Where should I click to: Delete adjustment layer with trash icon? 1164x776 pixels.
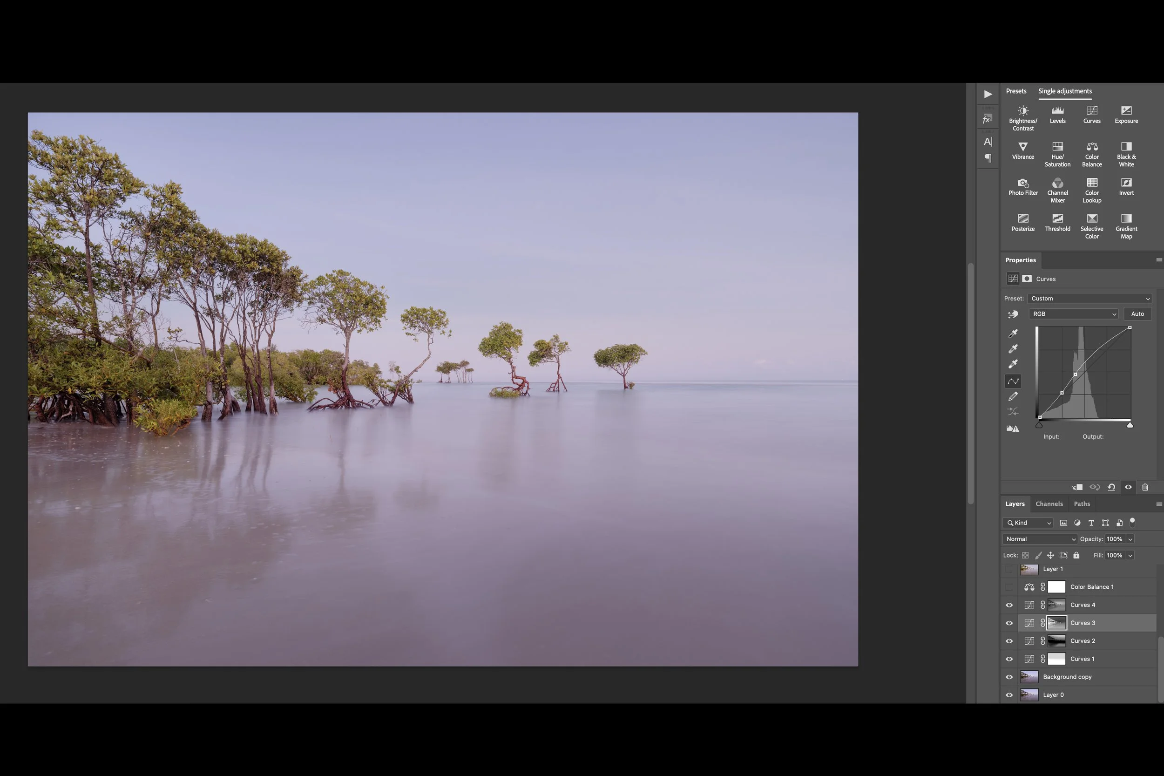coord(1145,487)
